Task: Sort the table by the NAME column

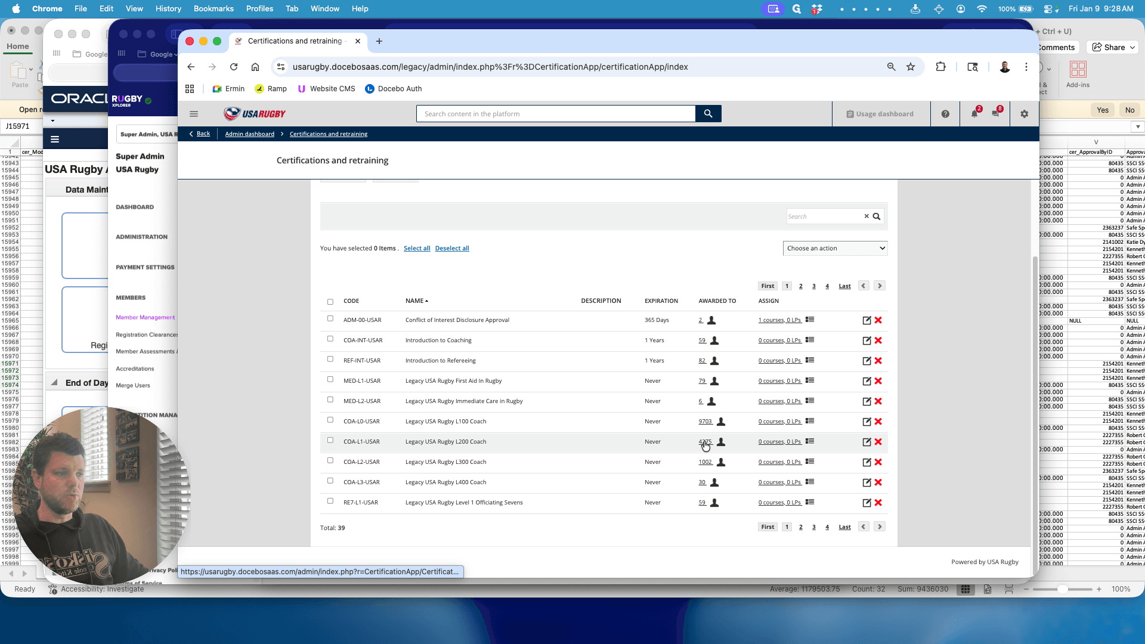Action: pyautogui.click(x=416, y=301)
